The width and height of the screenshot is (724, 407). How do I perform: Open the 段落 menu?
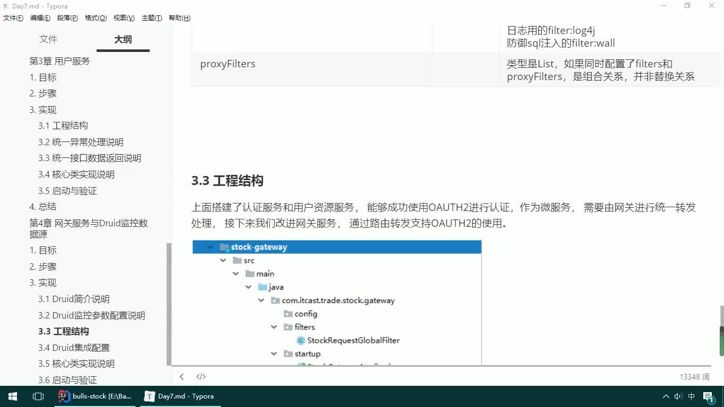point(67,18)
